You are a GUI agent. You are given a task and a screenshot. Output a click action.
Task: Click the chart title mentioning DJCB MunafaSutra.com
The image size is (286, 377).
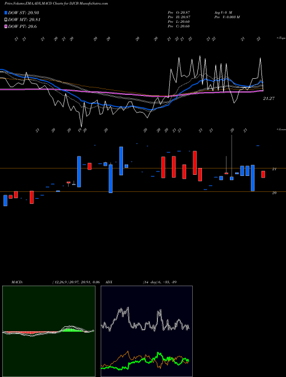[56, 3]
